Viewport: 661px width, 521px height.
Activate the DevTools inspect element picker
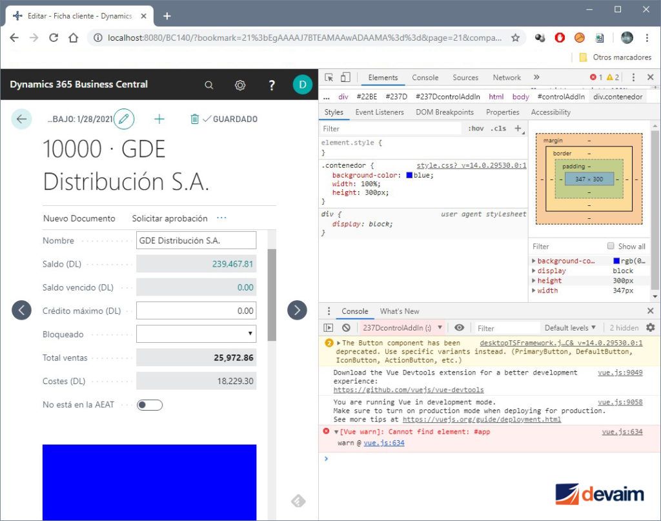pyautogui.click(x=329, y=77)
